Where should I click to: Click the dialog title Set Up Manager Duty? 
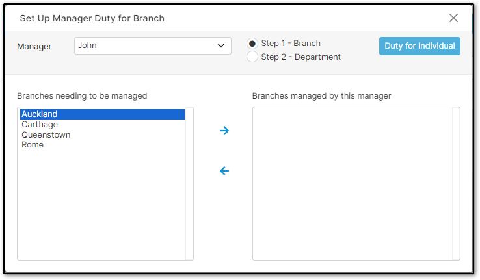[92, 18]
